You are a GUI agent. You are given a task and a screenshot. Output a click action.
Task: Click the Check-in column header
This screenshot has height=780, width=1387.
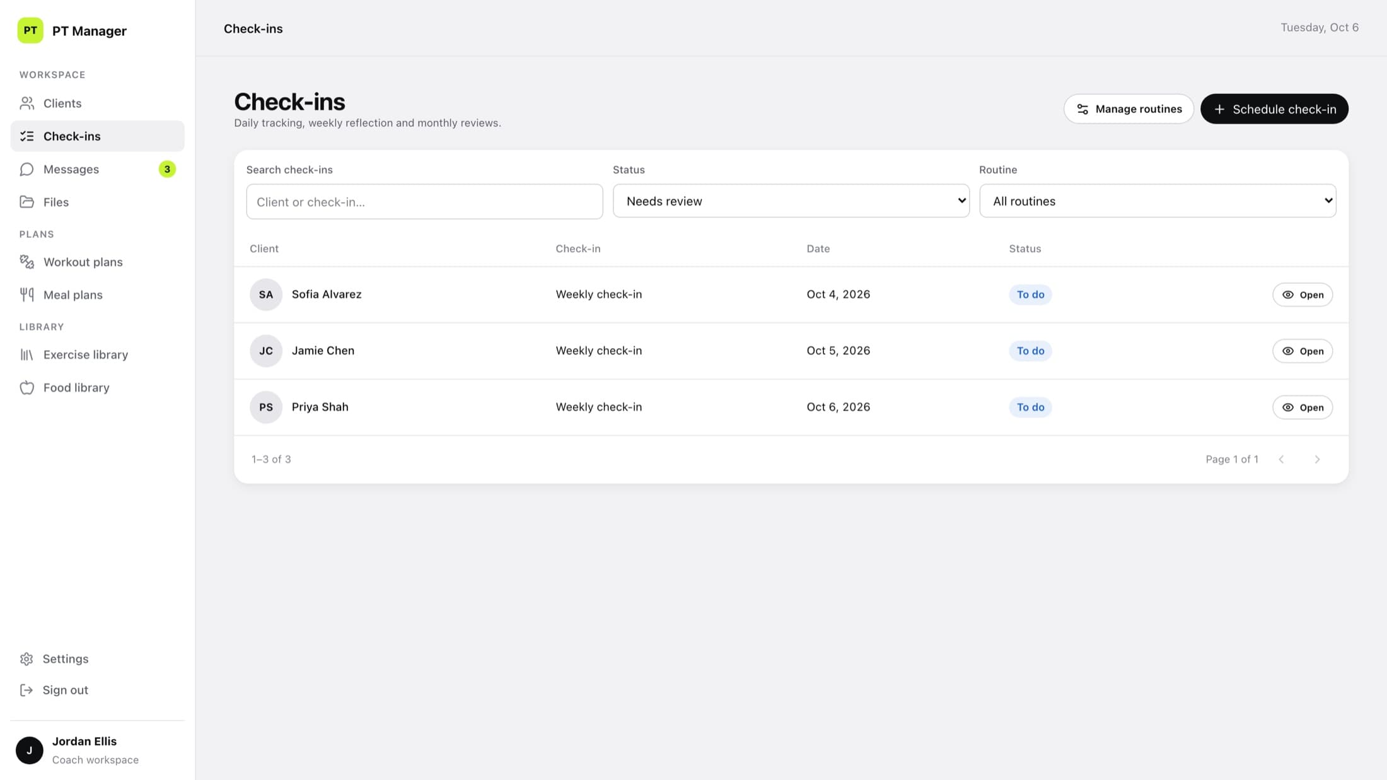pyautogui.click(x=578, y=248)
